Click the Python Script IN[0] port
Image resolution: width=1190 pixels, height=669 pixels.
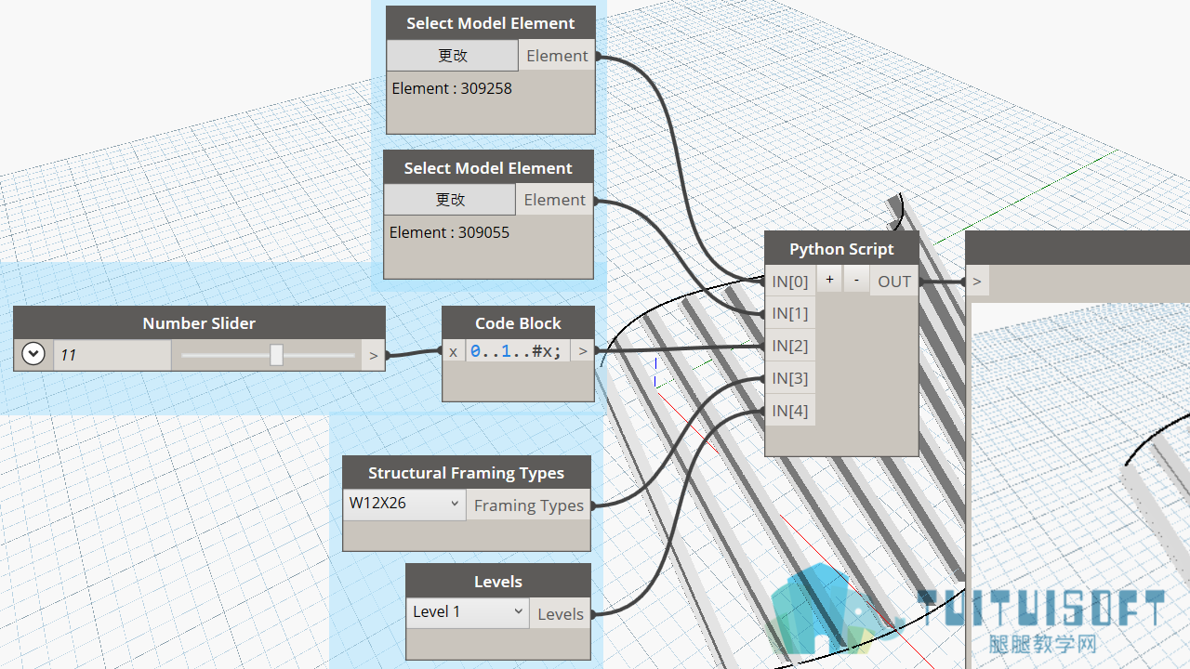(790, 282)
